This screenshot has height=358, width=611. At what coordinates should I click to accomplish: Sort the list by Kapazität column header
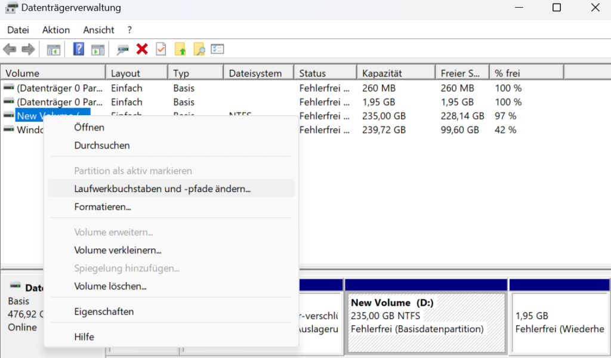coord(382,73)
